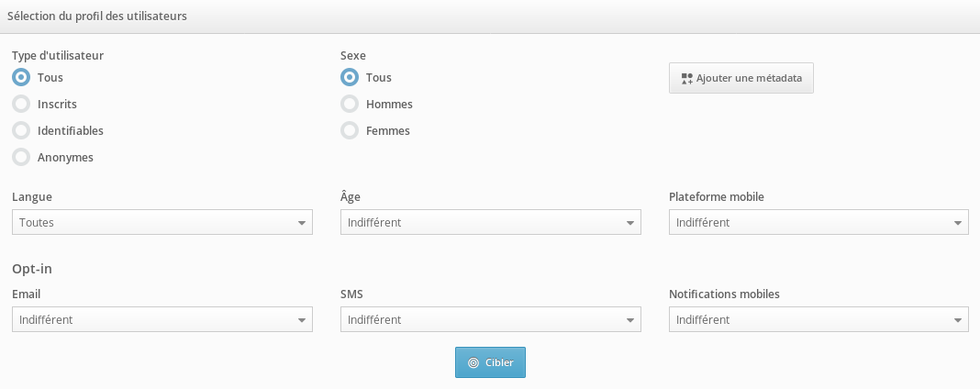Choose Identifiables user type
The image size is (980, 389).
coord(21,131)
